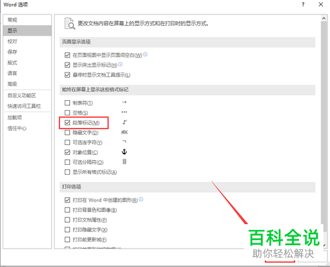Click info icon beside 打印在 Word 中创建的图形
Screen dimensions: 330x267
tap(141, 199)
